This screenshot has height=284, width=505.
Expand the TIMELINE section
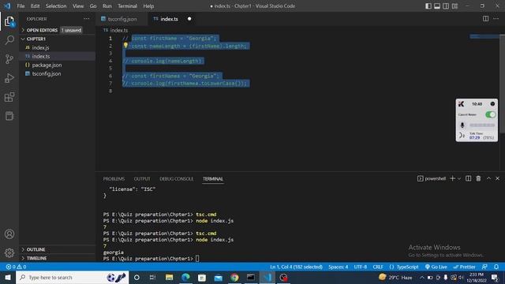(36, 258)
